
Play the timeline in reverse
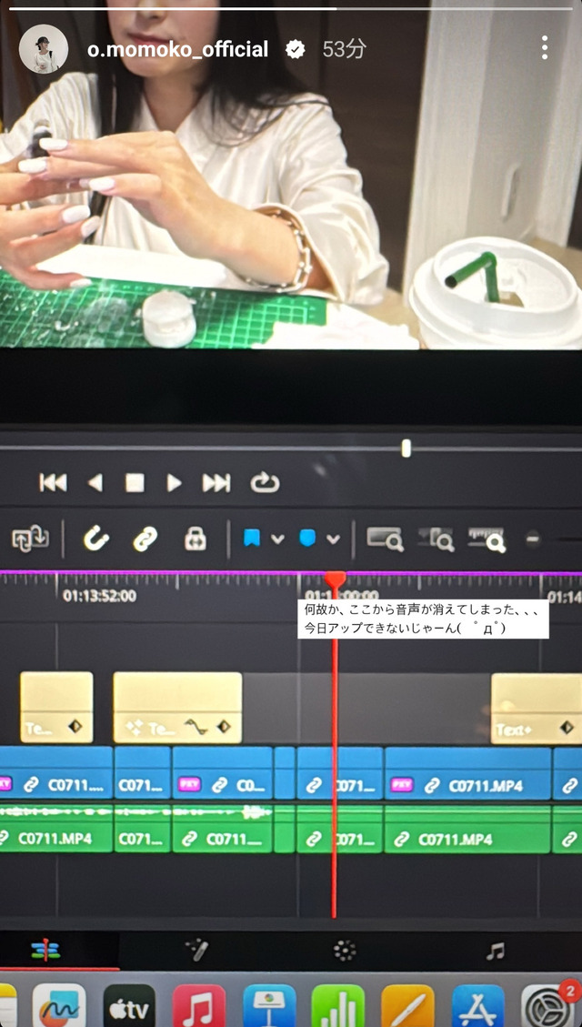[95, 483]
